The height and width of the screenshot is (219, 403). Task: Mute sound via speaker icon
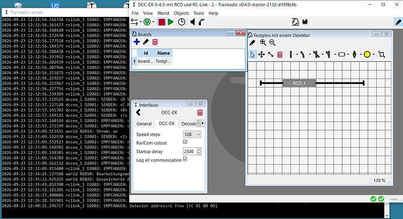tap(193, 22)
